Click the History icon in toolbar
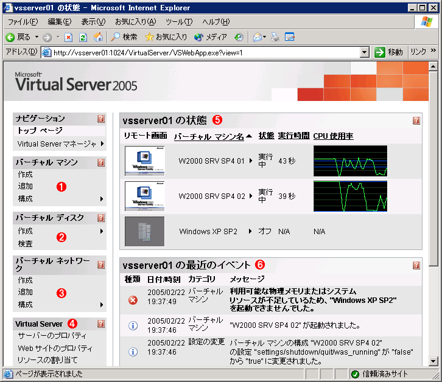The image size is (442, 382). point(239,37)
